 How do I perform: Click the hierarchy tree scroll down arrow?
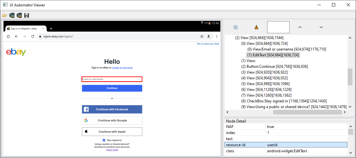[350, 107]
